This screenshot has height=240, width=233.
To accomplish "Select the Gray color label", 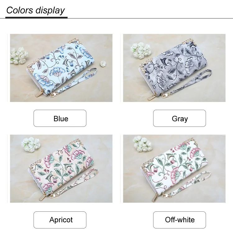I will coord(180,118).
